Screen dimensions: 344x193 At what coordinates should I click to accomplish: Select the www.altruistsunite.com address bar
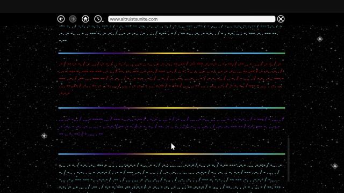(x=191, y=19)
